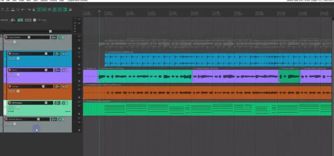The height and width of the screenshot is (156, 334).
Task: Toggle the grid lines toolbar button
Action: click(x=60, y=9)
